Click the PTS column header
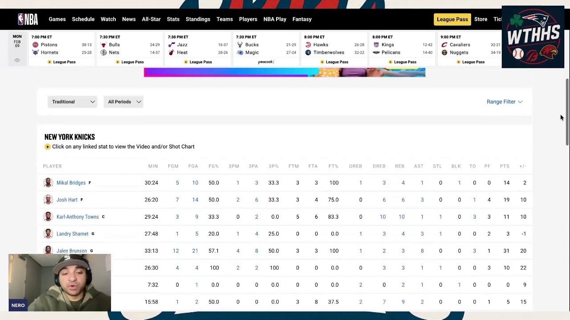Viewport: 570px width, 320px height. [505, 166]
